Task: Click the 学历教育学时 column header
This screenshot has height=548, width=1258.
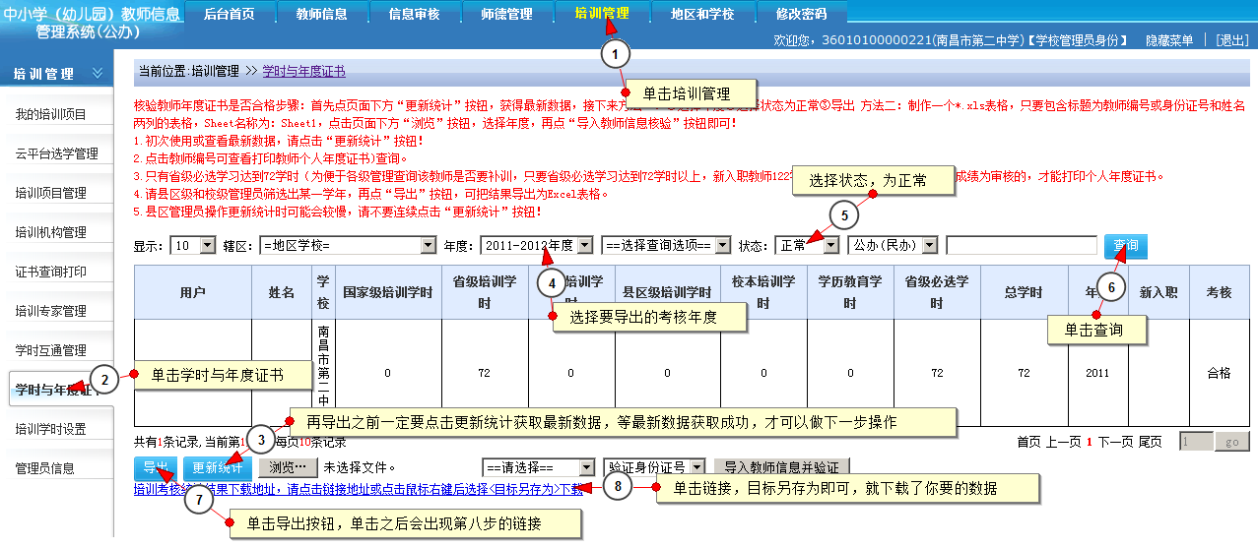Action: coord(850,291)
